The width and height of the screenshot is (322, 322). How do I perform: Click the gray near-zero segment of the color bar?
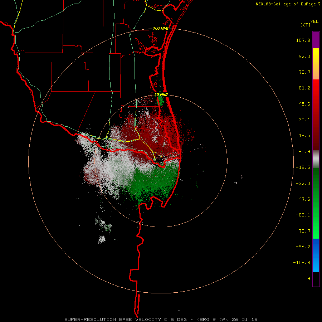click(x=316, y=159)
